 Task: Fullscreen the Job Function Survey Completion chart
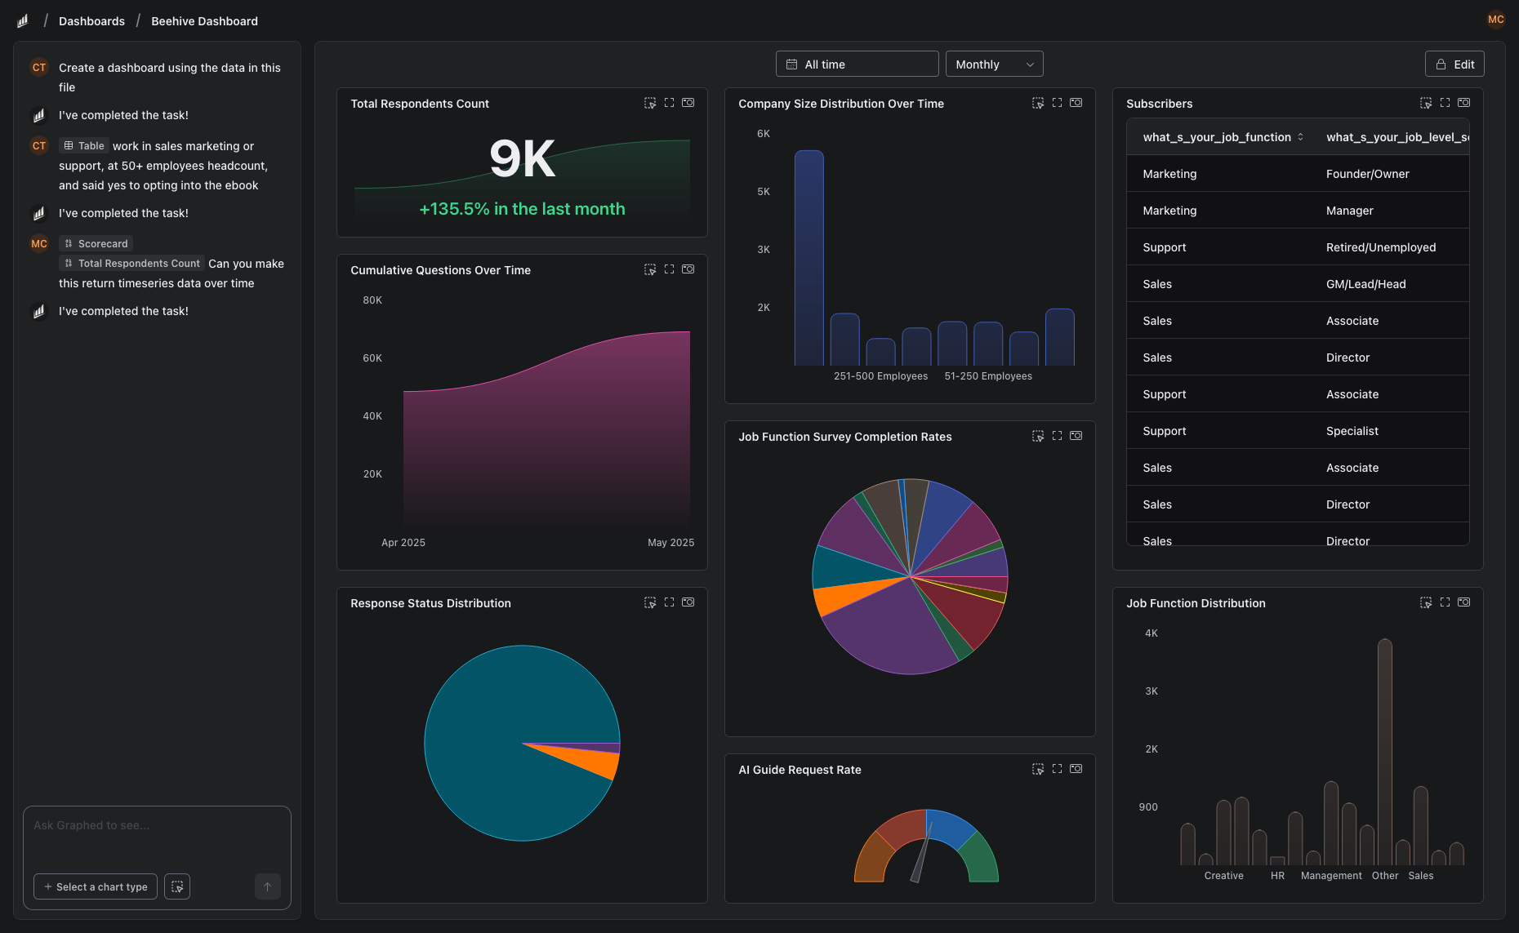[x=1057, y=436]
